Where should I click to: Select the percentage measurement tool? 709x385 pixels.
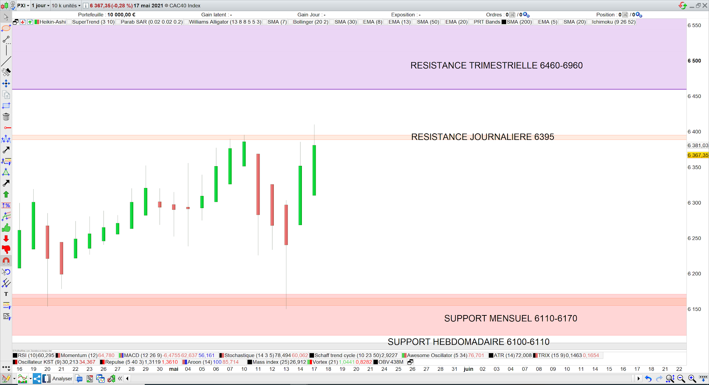[x=6, y=205]
